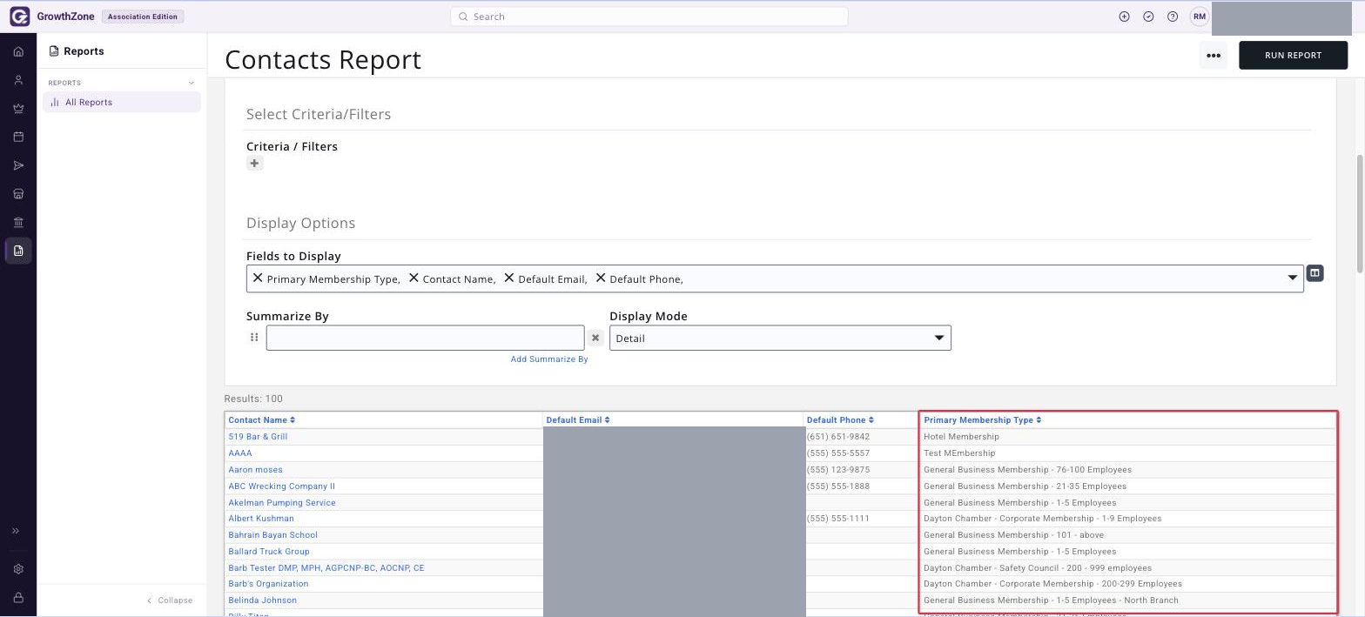Click Dayton Chamber Safety Council membership cell
Viewport: 1365px width, 617px height.
click(1128, 568)
